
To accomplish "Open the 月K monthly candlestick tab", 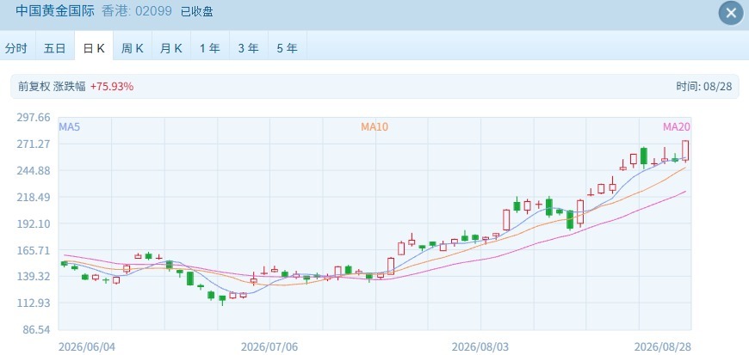I will click(x=171, y=48).
